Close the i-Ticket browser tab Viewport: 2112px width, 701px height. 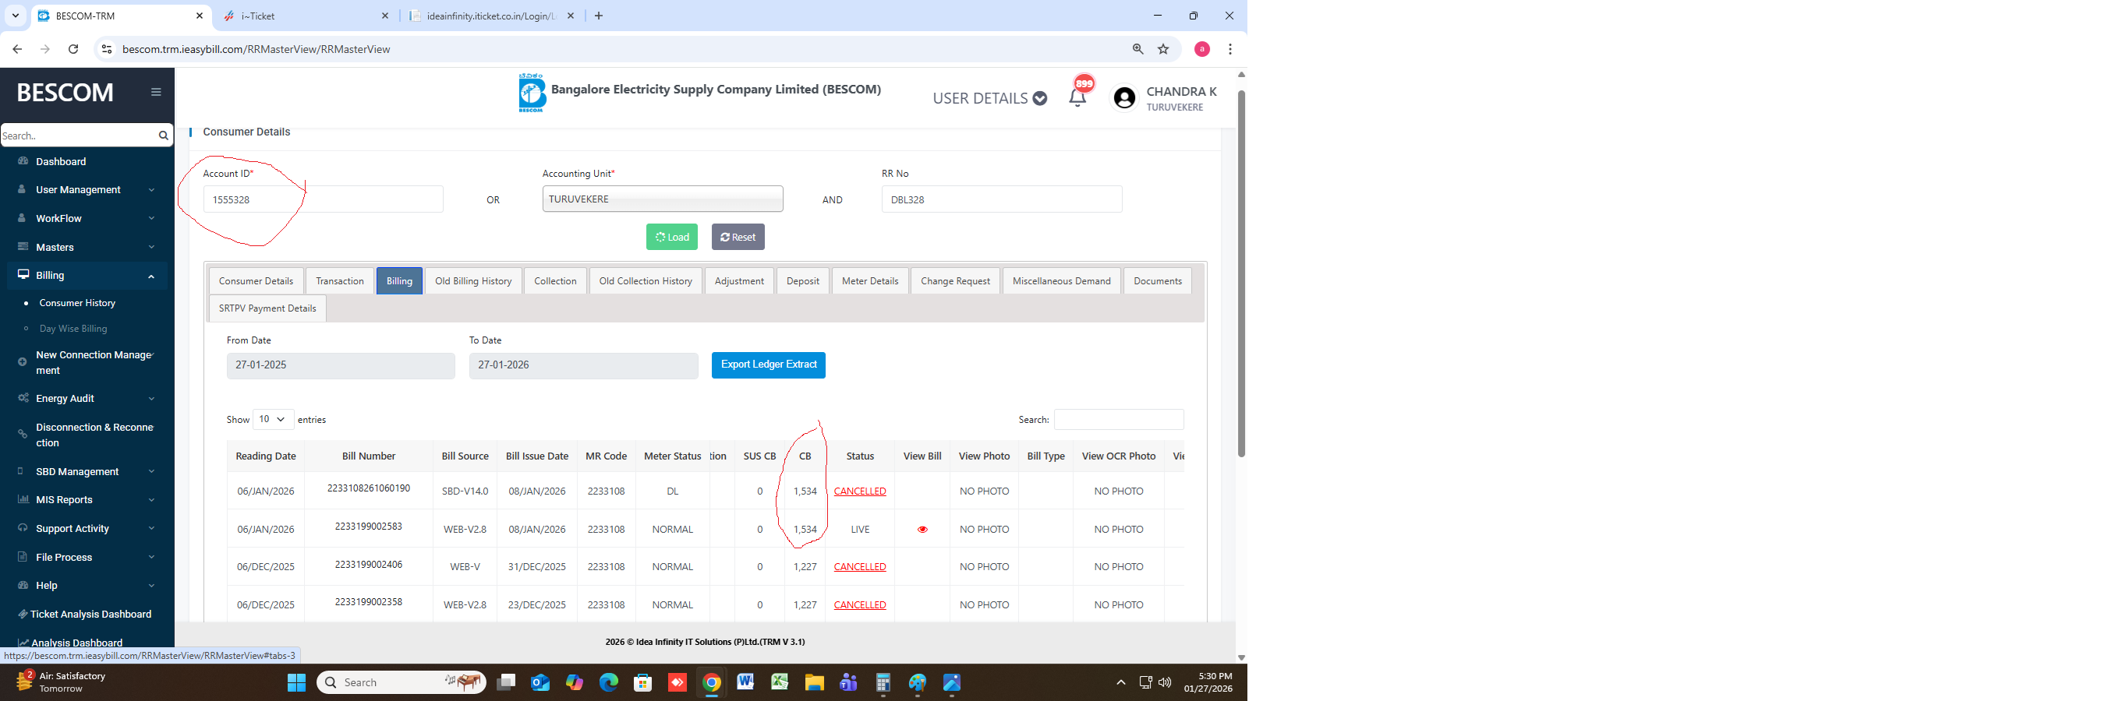pos(384,16)
